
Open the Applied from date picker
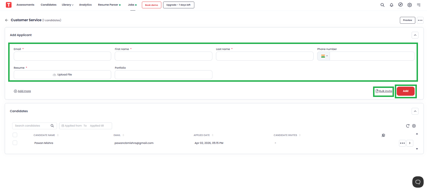tap(73, 126)
